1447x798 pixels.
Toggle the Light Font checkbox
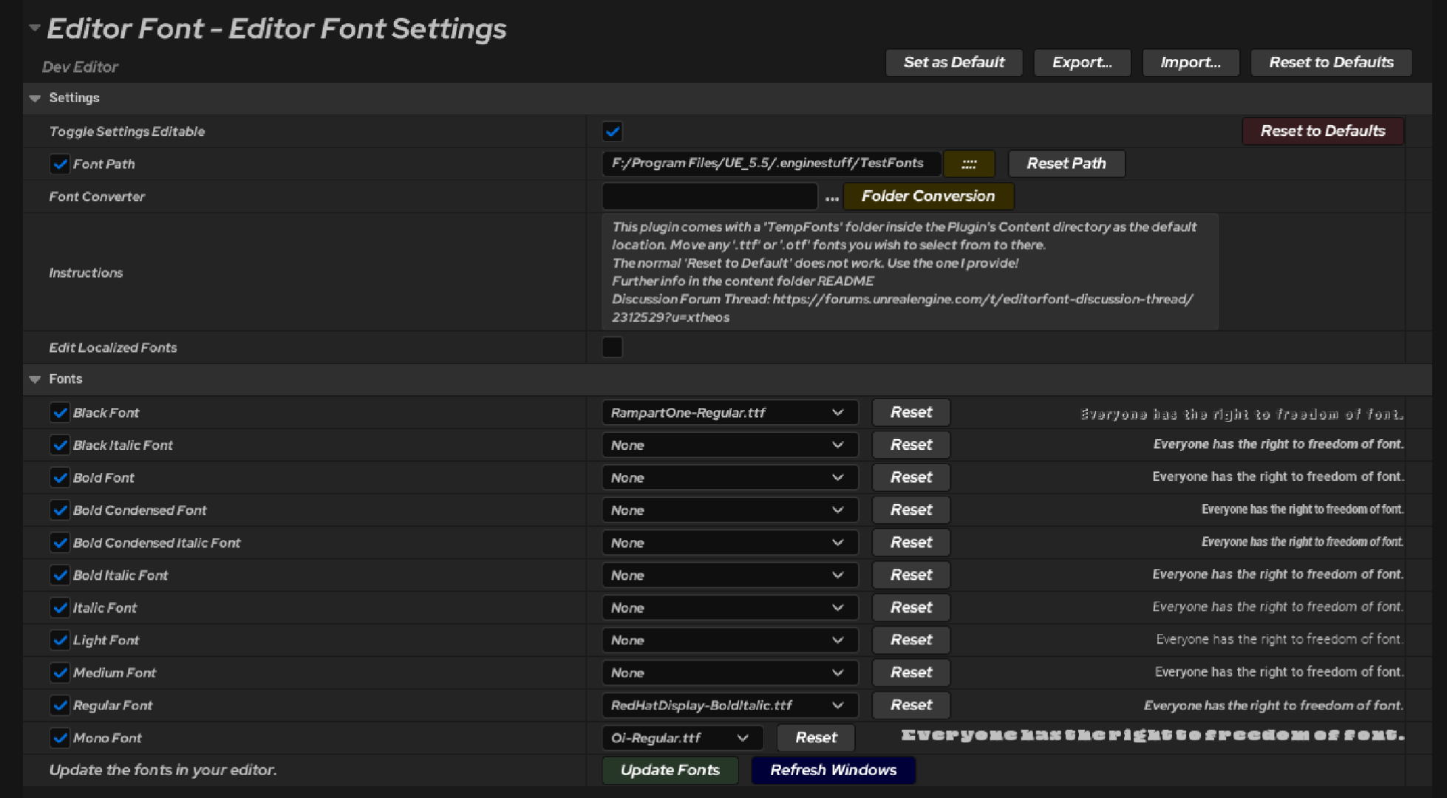(x=60, y=640)
